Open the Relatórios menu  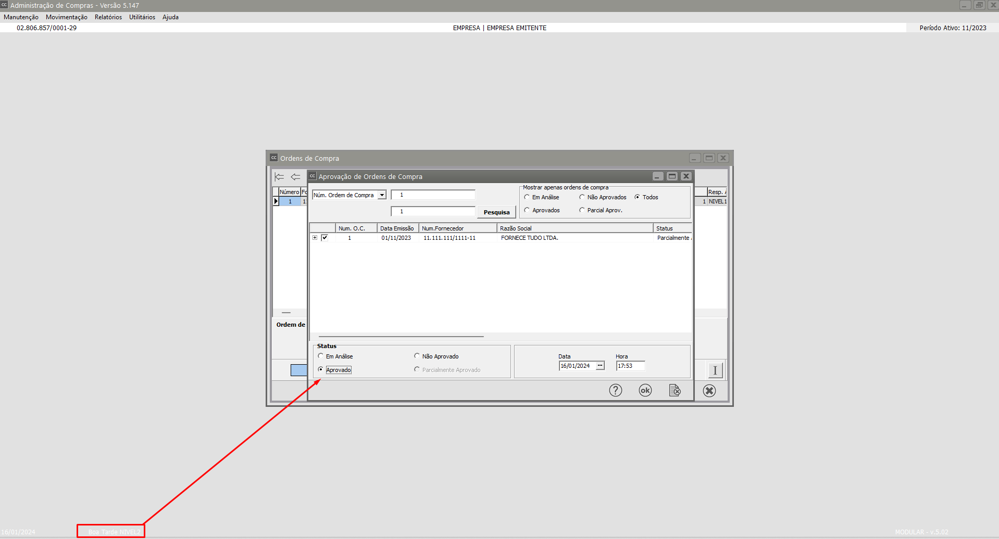click(x=108, y=17)
